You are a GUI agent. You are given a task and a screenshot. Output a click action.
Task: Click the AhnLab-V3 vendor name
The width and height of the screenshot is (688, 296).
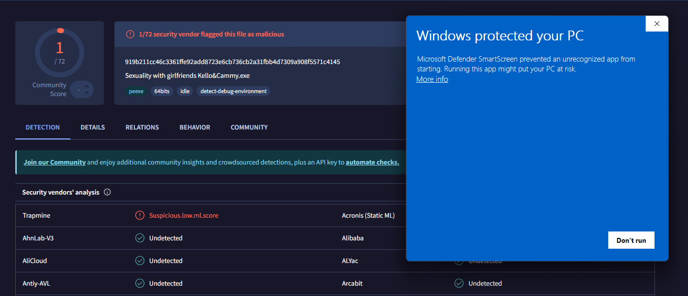click(38, 238)
